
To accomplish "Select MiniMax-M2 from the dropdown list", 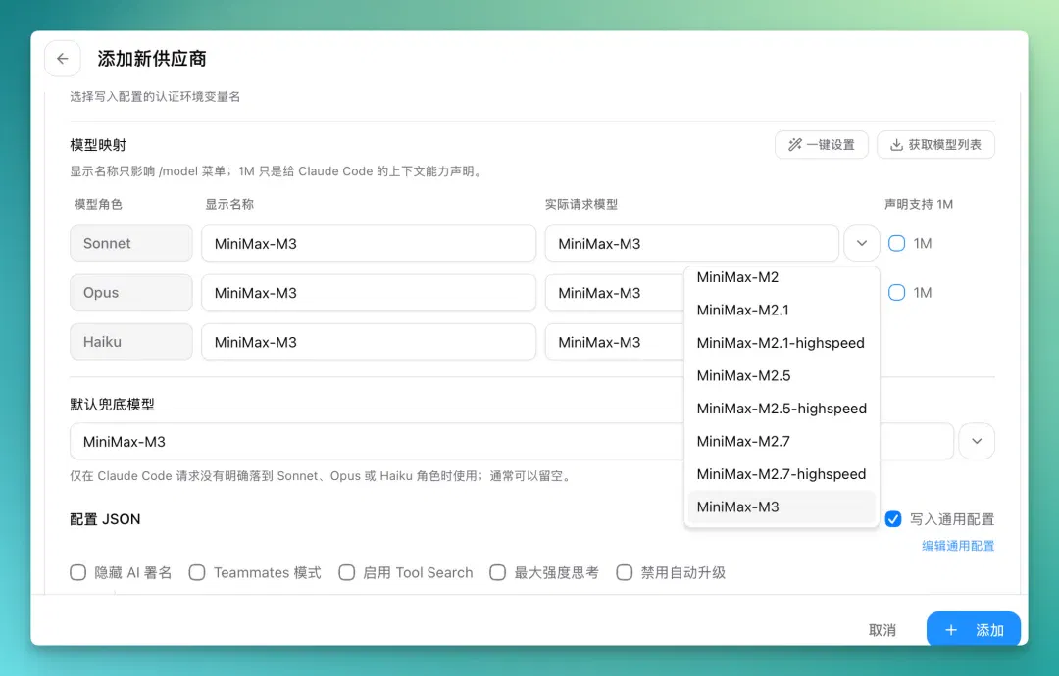I will pos(782,277).
